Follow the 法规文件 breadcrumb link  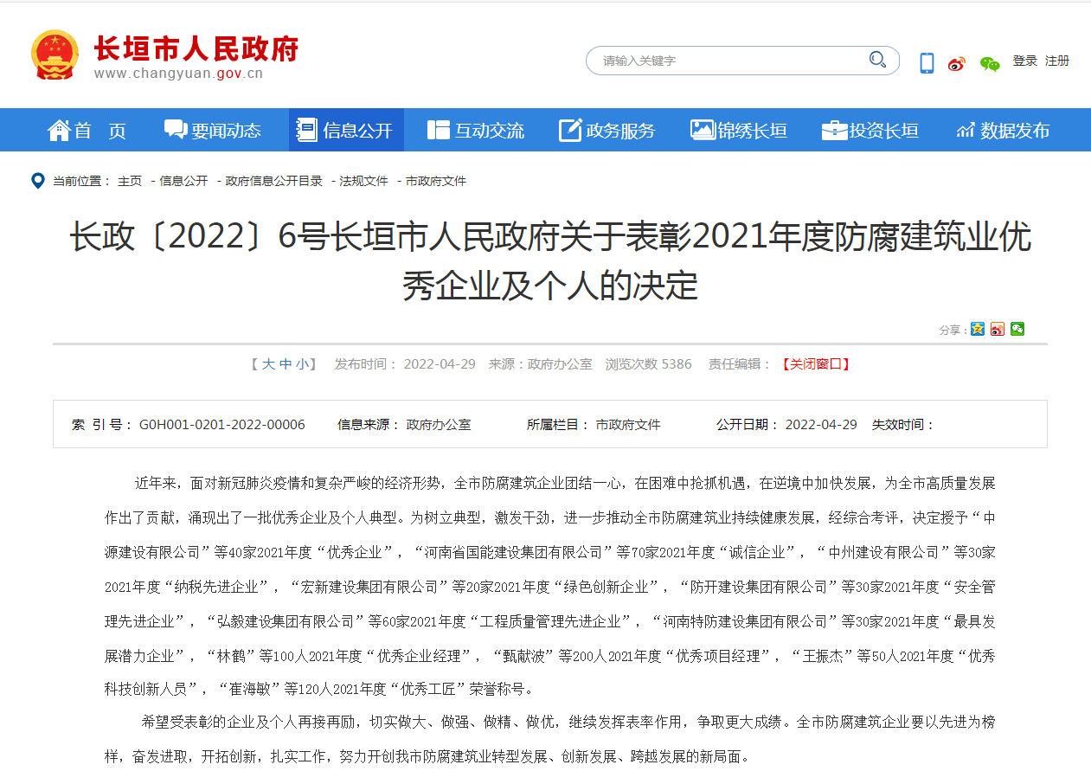click(x=364, y=181)
